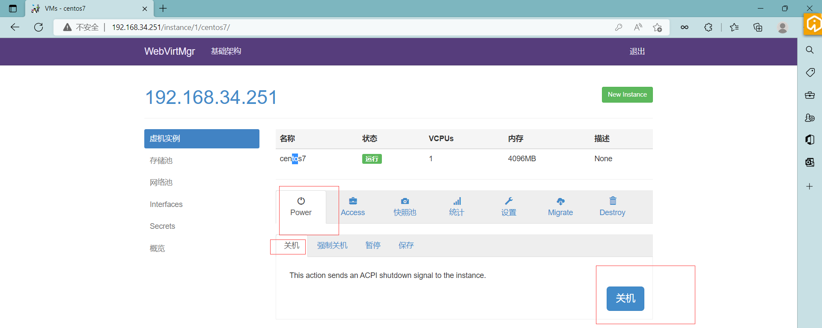Image resolution: width=822 pixels, height=328 pixels.
Task: Open the 设置 settings tab
Action: click(509, 207)
